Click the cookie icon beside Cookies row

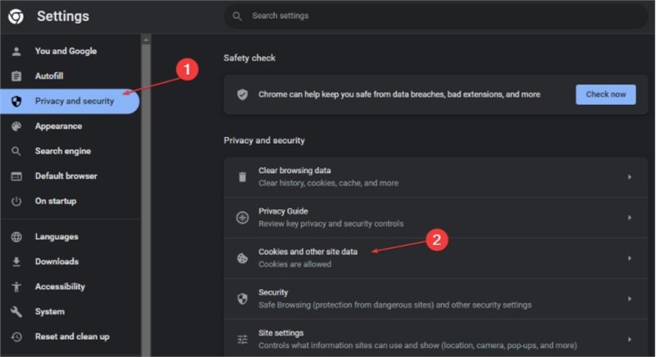tap(242, 258)
